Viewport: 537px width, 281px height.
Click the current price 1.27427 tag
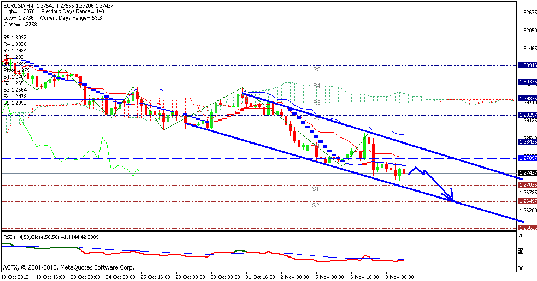527,173
